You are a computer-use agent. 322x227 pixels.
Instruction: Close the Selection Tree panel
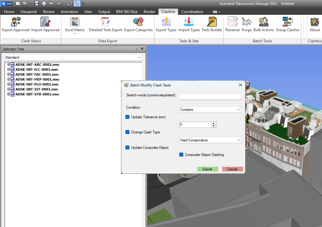pyautogui.click(x=142, y=49)
